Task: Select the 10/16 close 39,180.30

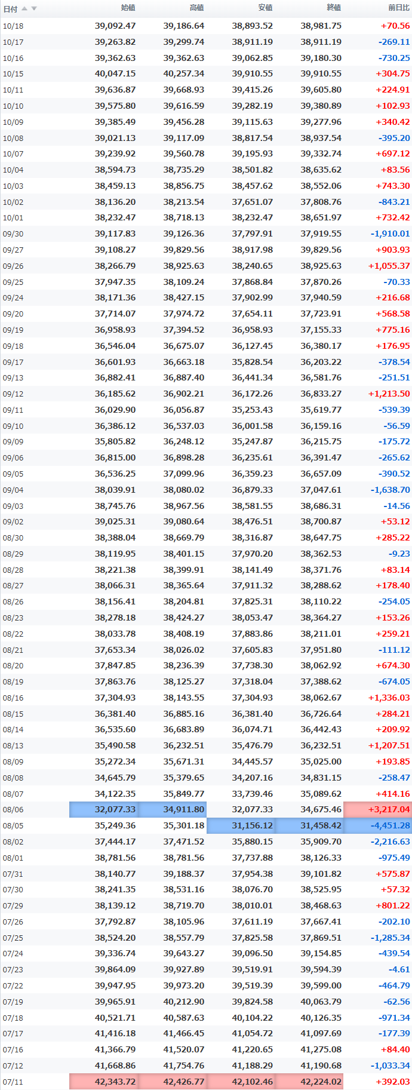Action: (x=321, y=58)
